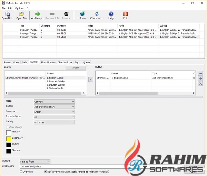207x176 pixels.
Task: Click the Duration column header
Action: 71,26
